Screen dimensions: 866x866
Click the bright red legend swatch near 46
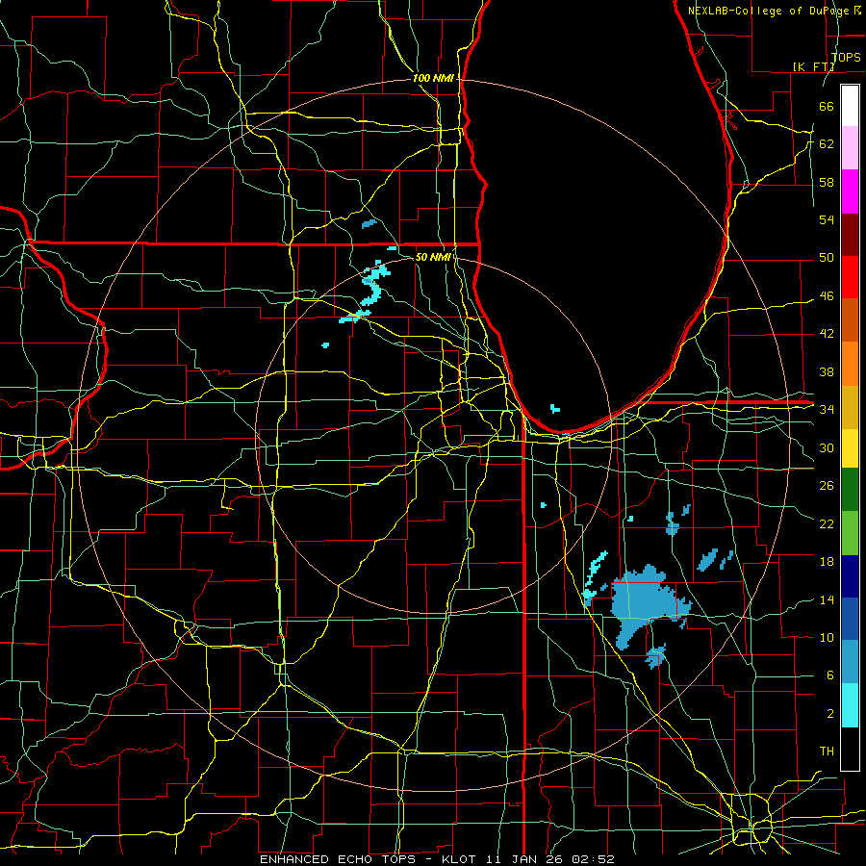(x=850, y=277)
